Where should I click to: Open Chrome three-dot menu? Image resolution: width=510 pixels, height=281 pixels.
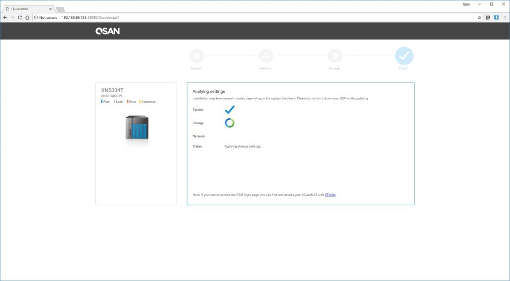point(505,17)
